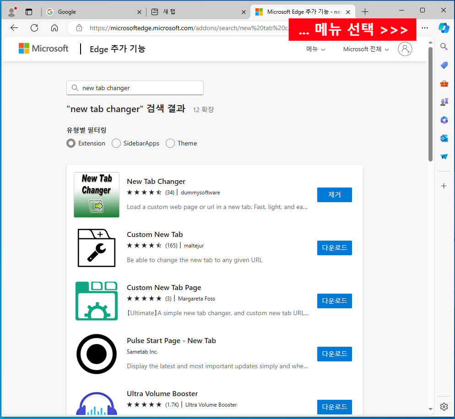Viewport: 455px width, 419px height.
Task: Click the scrollbar up arrow
Action: pos(430,43)
